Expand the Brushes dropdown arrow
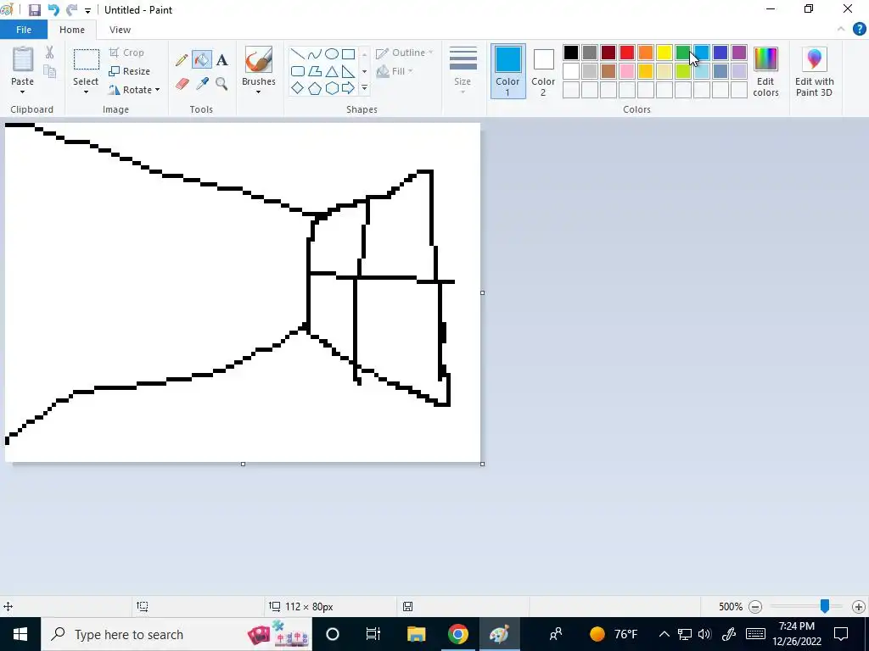The height and width of the screenshot is (651, 869). point(258,92)
